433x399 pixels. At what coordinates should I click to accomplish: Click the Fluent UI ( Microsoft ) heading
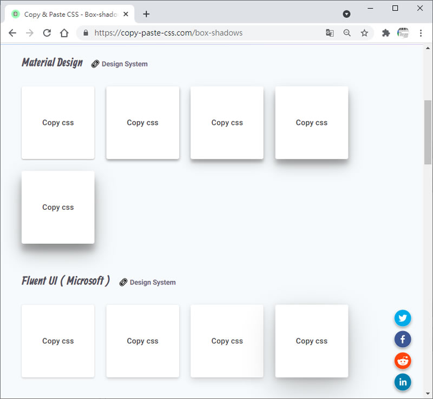pos(65,281)
